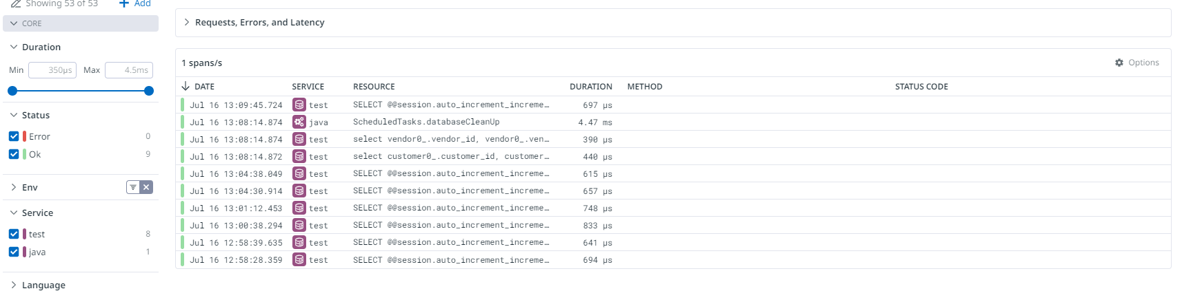Click database icon for 13:04:38.049 span
Image resolution: width=1182 pixels, height=291 pixels.
coord(299,173)
